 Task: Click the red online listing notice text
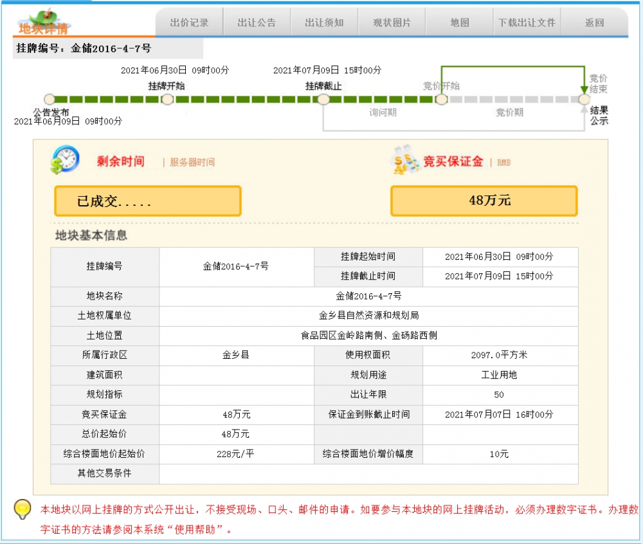pos(340,520)
